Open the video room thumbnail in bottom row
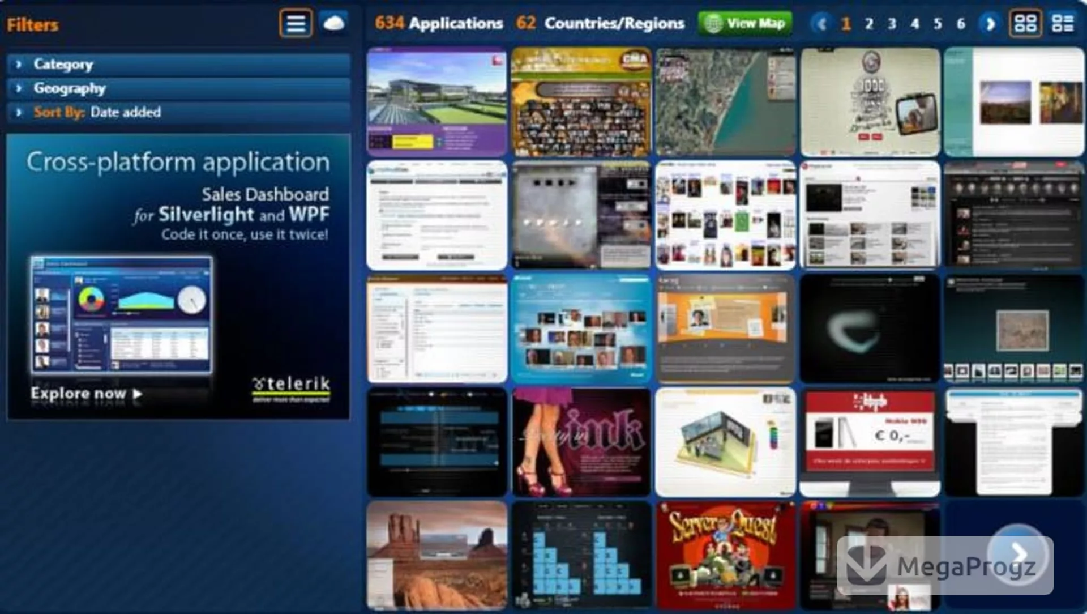 tap(870, 555)
